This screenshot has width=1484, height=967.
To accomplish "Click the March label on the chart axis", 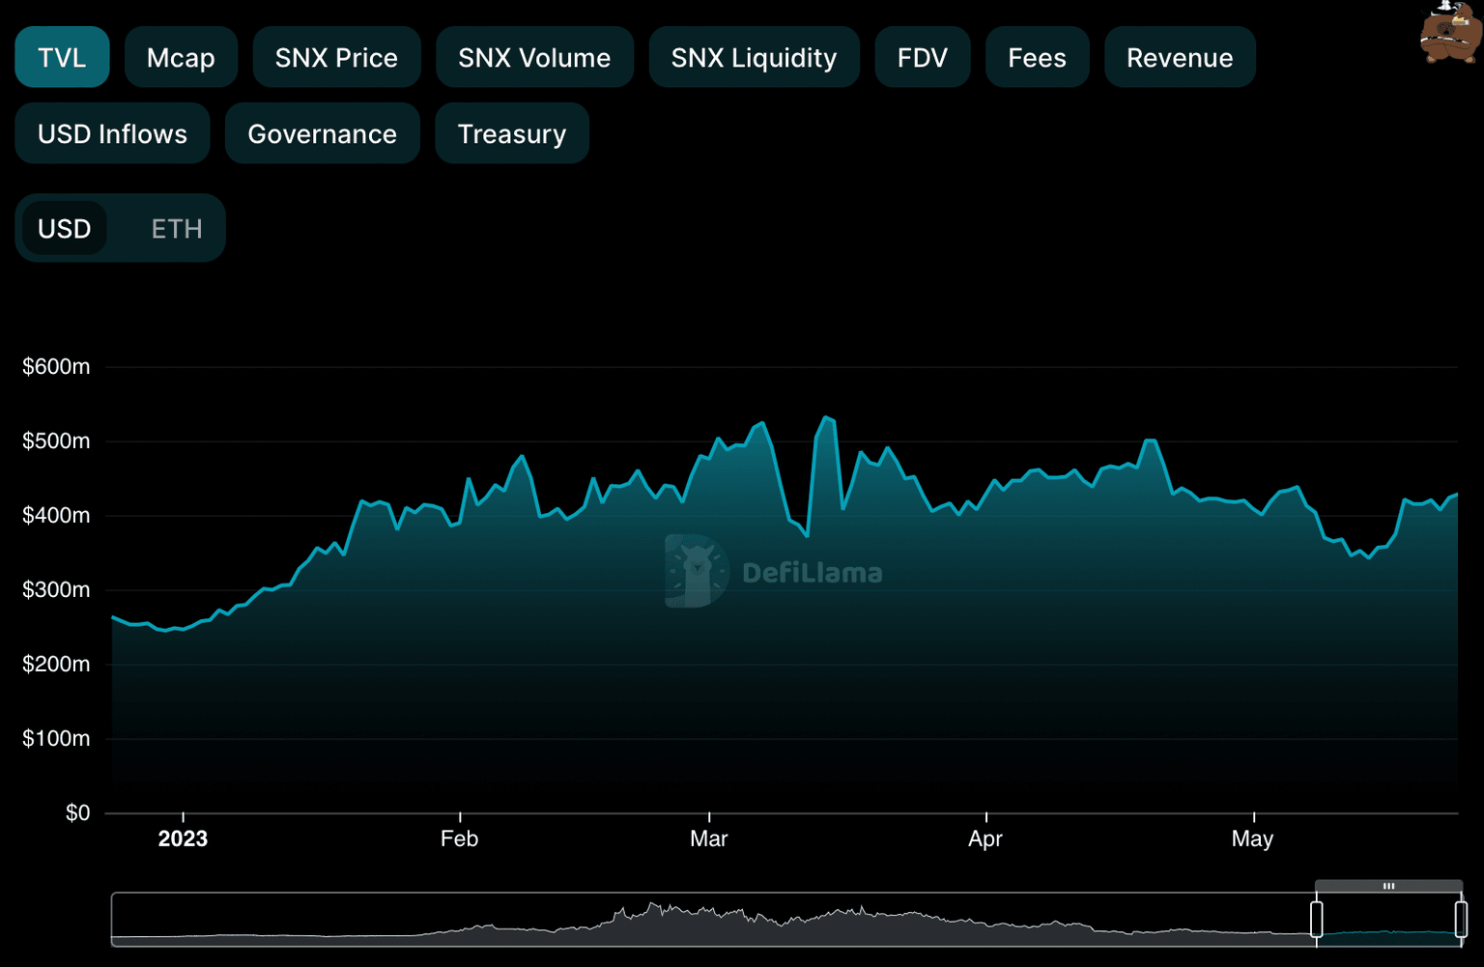I will (x=709, y=839).
